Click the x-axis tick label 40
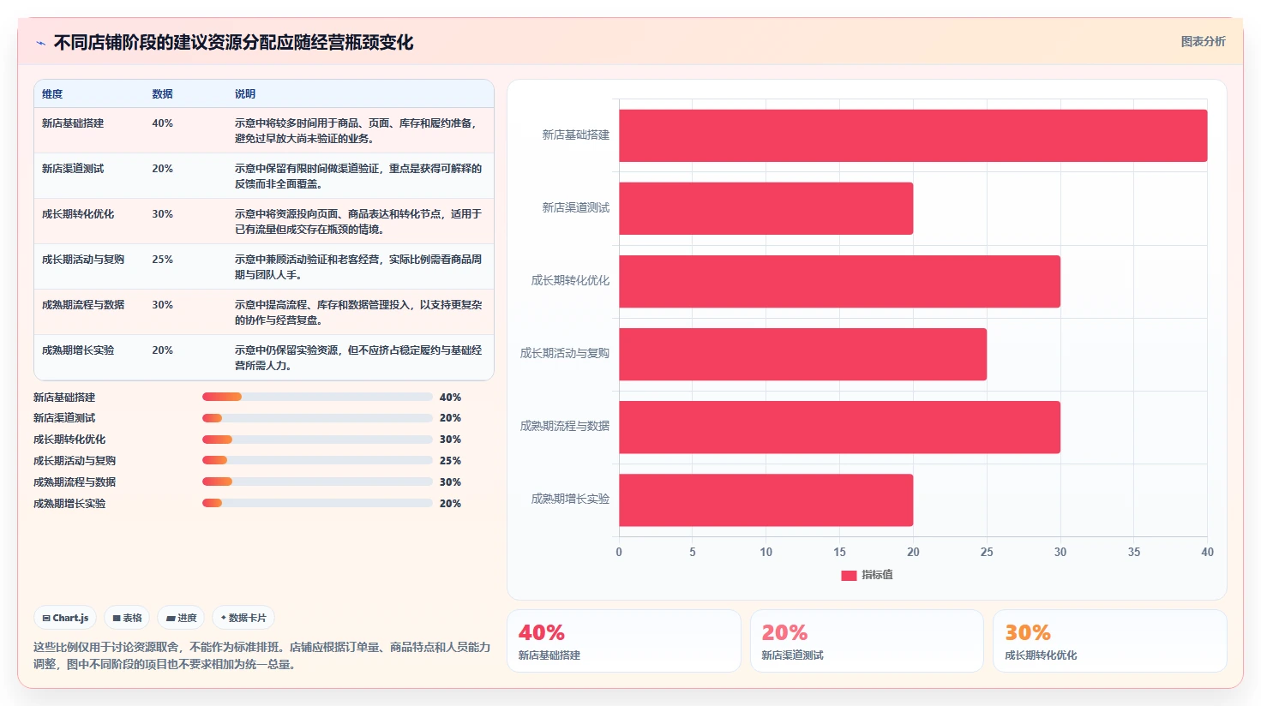The height and width of the screenshot is (706, 1261). pyautogui.click(x=1207, y=553)
